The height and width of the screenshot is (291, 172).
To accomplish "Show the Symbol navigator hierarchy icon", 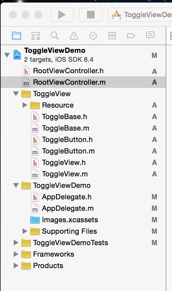I will click(x=35, y=35).
